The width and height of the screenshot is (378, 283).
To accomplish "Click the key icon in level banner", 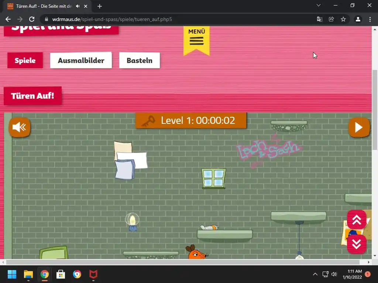I will pyautogui.click(x=148, y=121).
